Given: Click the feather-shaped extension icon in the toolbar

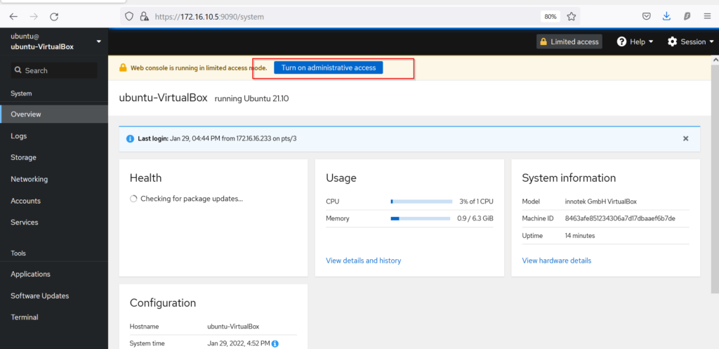Looking at the screenshot, I should 687,17.
